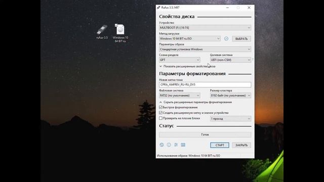This screenshot has width=324, height=182.
Task: Open the Схема раздела GPT dropdown
Action: point(180,60)
